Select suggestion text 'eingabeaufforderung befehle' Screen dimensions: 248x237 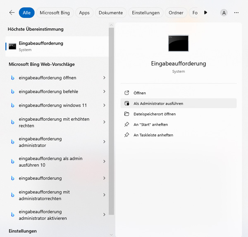pos(48,91)
